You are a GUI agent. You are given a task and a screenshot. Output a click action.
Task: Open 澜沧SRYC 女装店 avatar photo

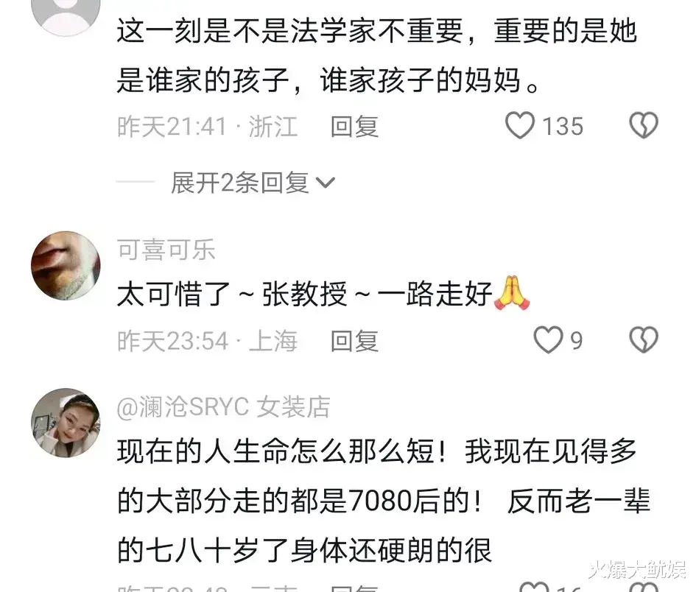click(66, 423)
